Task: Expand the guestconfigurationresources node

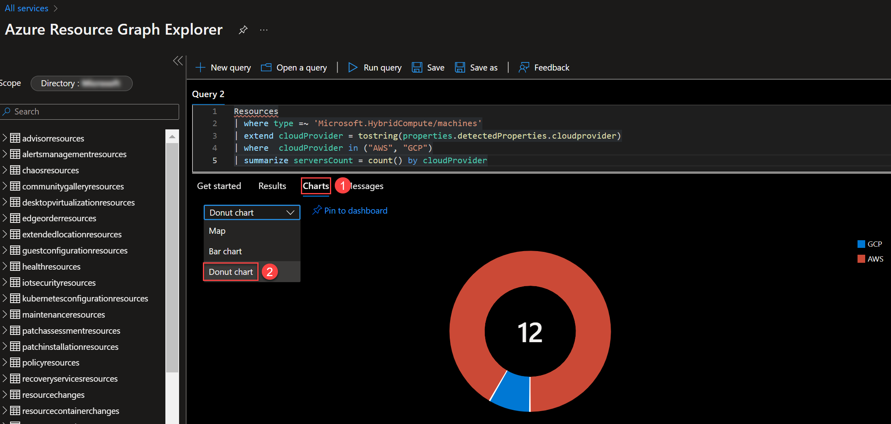Action: 5,250
